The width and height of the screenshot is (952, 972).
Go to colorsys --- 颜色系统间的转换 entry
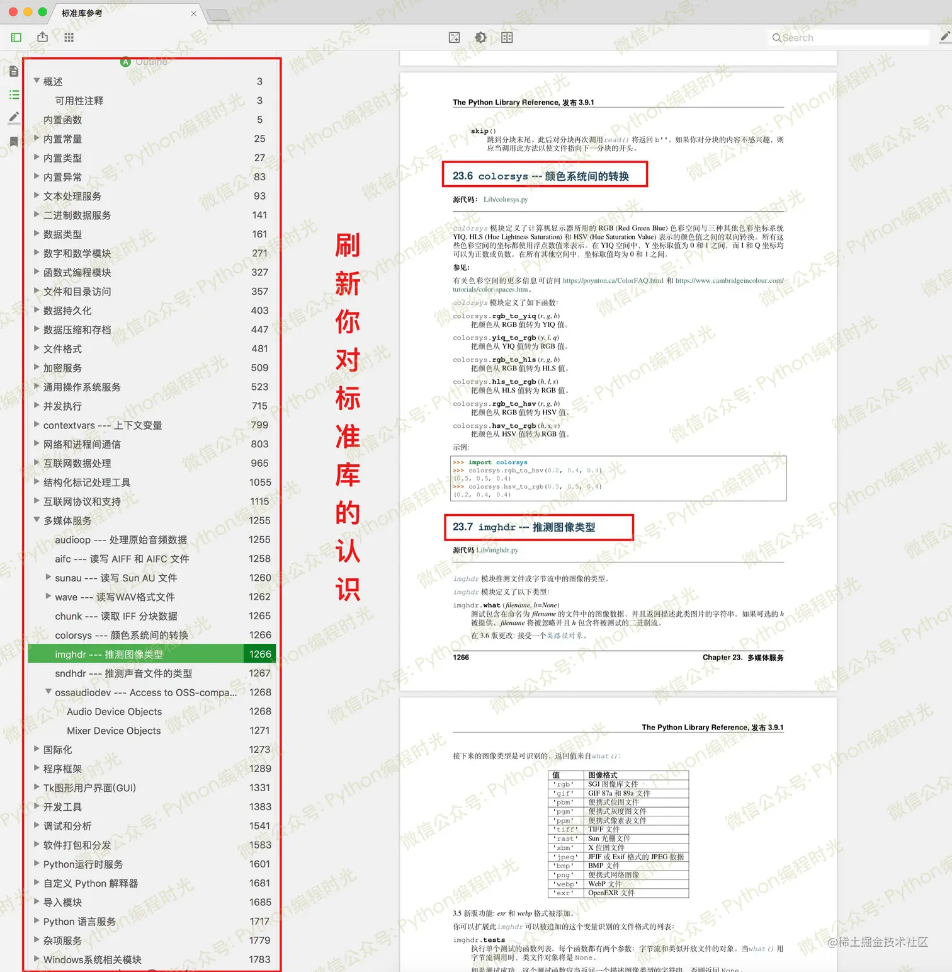point(122,636)
